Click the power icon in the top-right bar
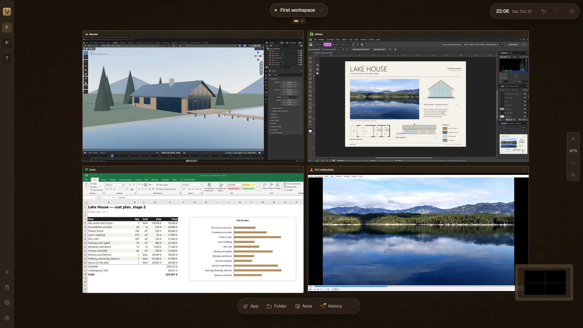The height and width of the screenshot is (328, 583). 572,11
